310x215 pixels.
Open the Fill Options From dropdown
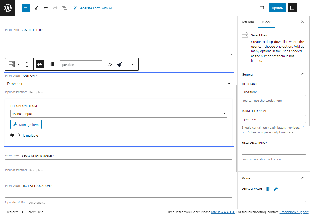pyautogui.click(x=119, y=114)
